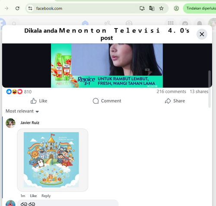
Task: Open the 13 shares link
Action: [199, 91]
